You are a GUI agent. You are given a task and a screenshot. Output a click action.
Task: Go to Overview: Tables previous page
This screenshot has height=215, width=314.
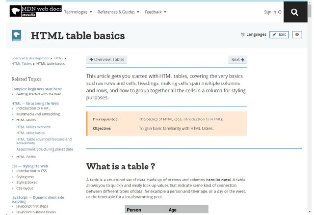106,60
